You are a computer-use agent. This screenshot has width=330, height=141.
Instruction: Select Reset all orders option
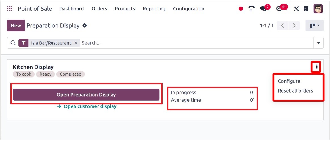pyautogui.click(x=295, y=91)
